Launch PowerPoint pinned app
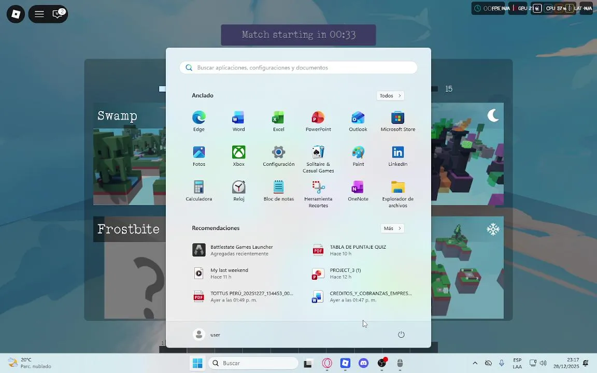Viewport: 597px width, 373px height. click(318, 121)
